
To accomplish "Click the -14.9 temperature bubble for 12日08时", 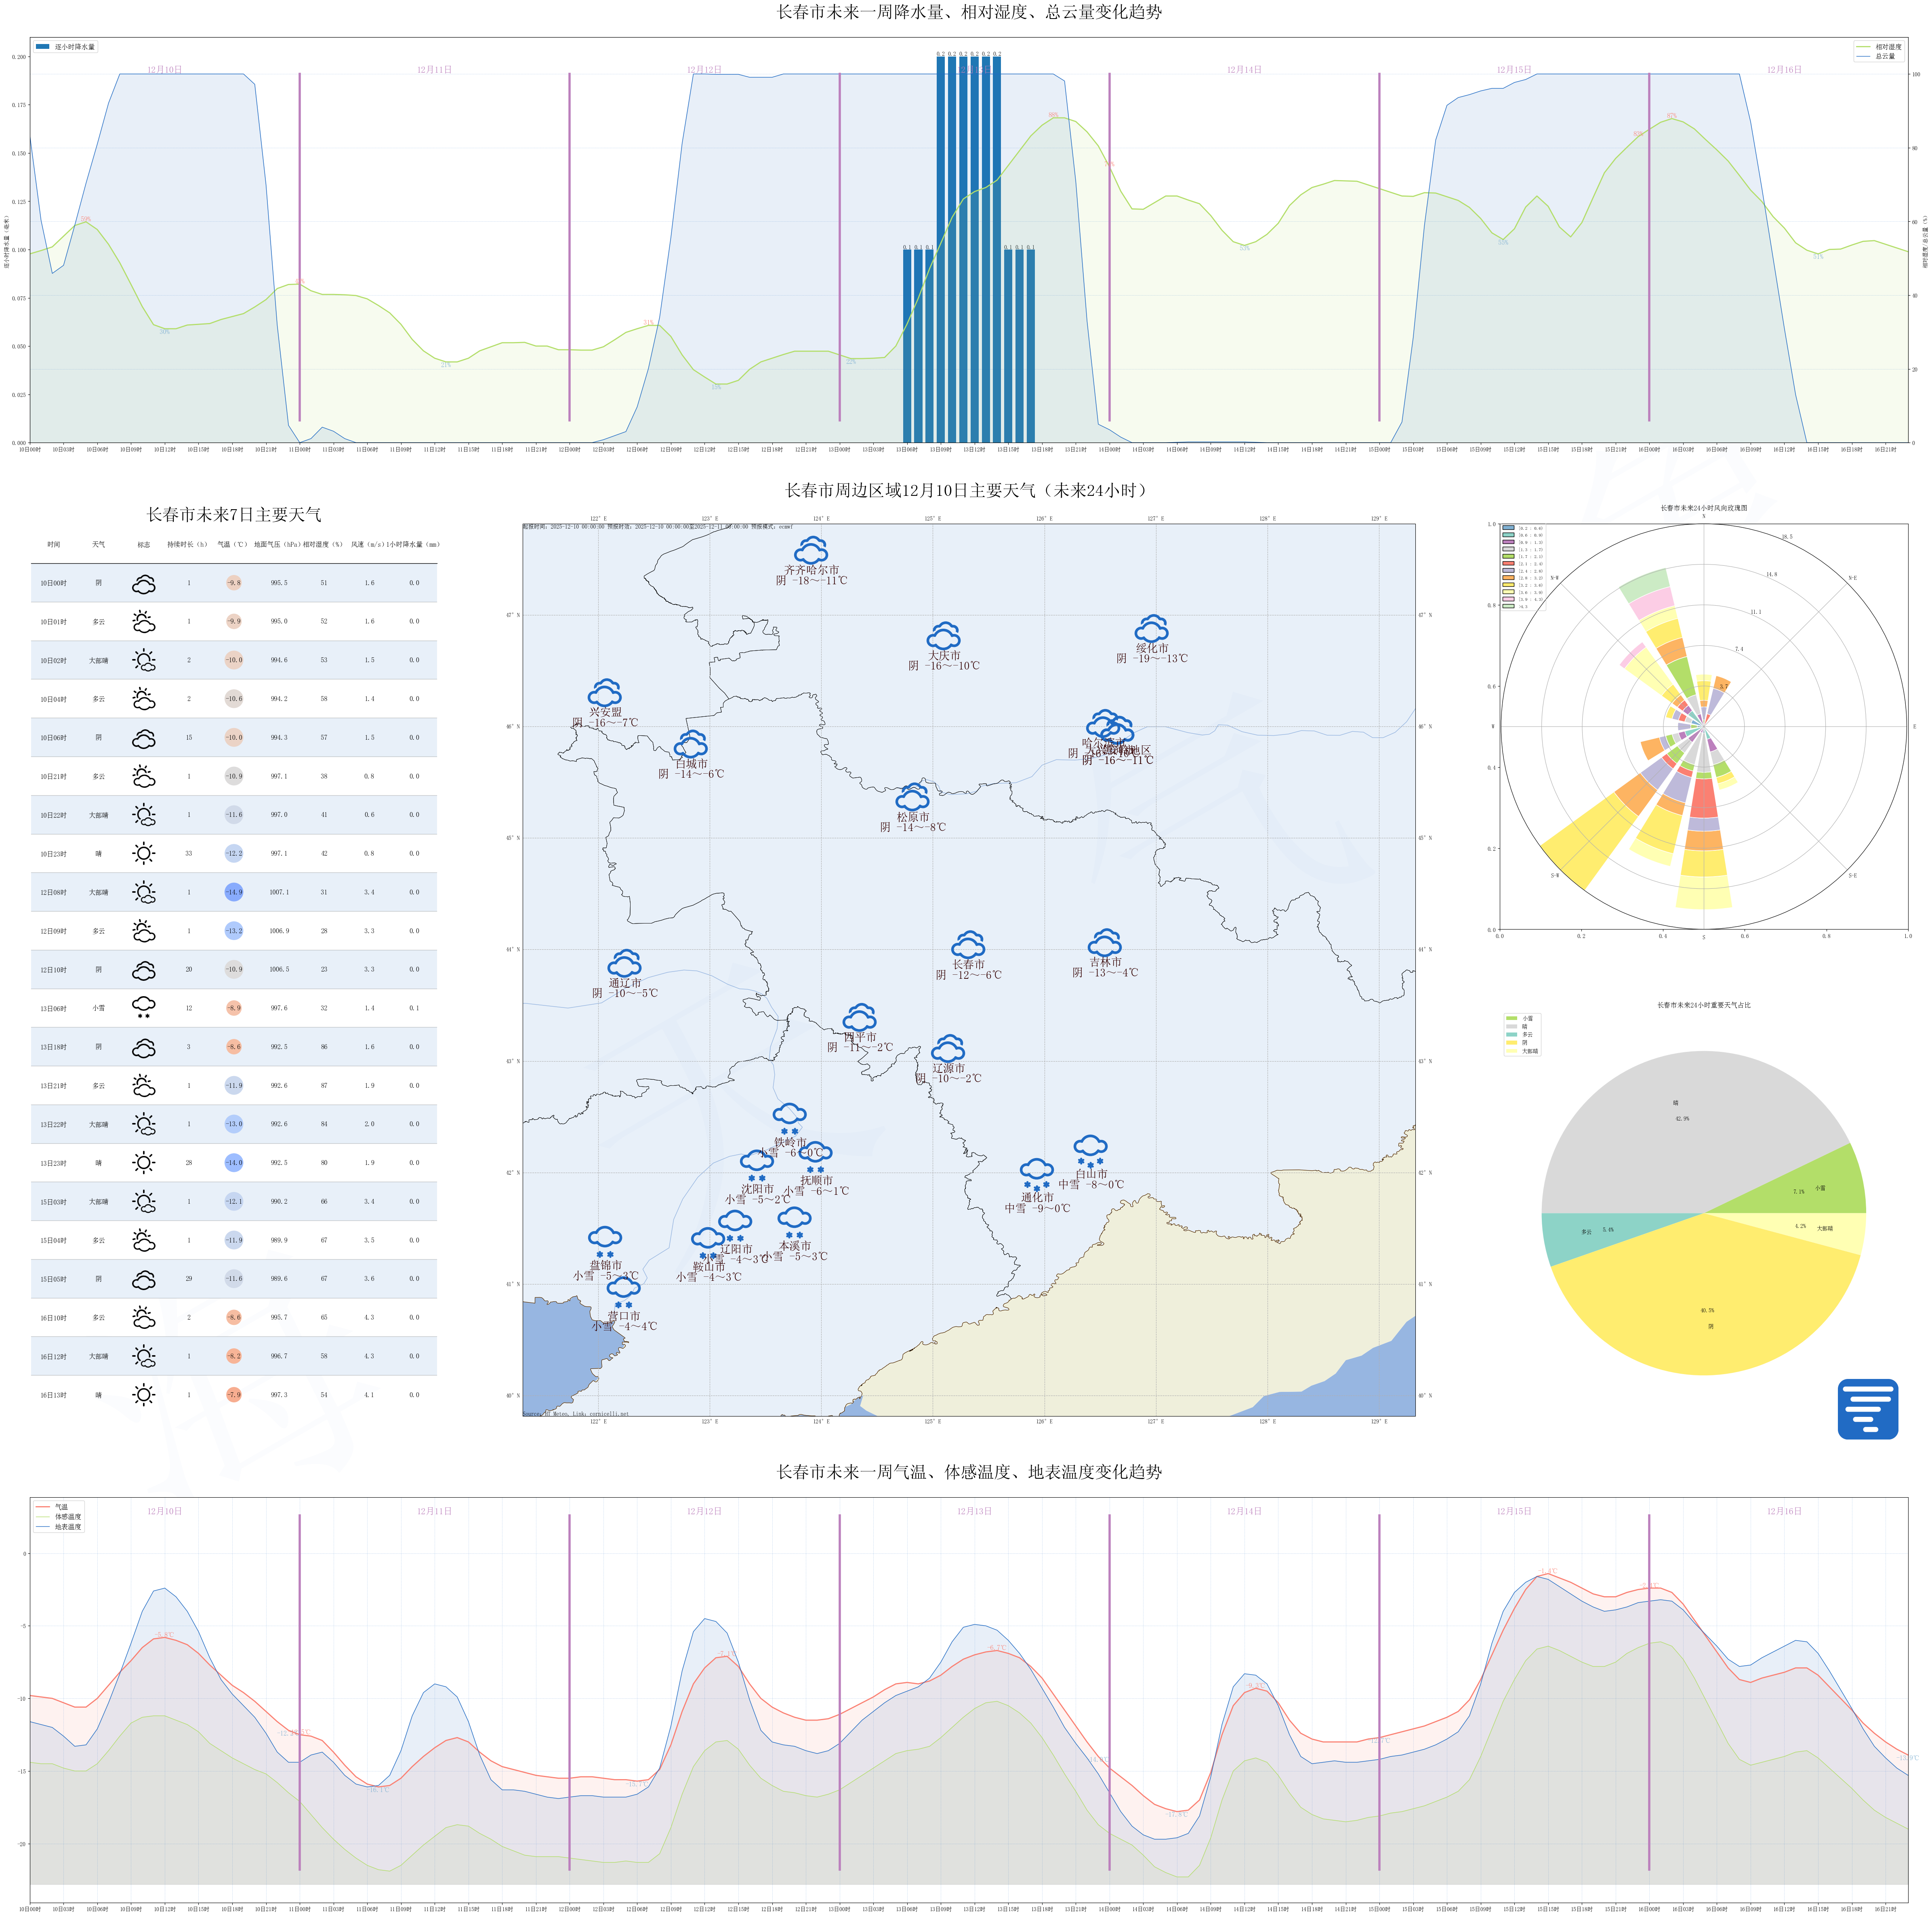I will (233, 892).
